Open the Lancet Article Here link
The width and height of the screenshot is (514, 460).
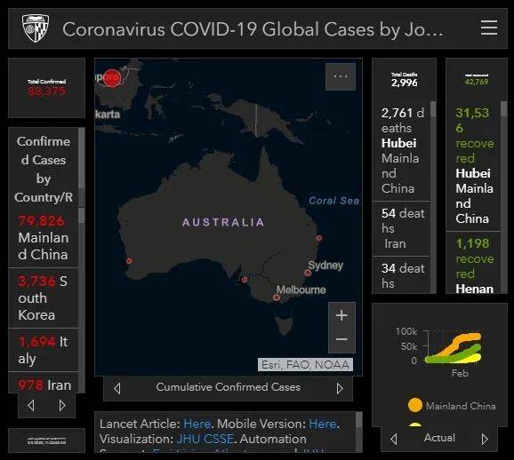197,424
